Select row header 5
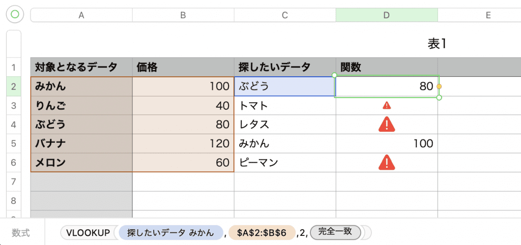Screen dimensions: 521x245 click(14, 144)
